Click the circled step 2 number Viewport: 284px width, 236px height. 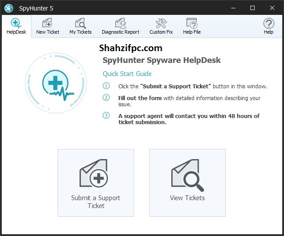click(x=106, y=98)
